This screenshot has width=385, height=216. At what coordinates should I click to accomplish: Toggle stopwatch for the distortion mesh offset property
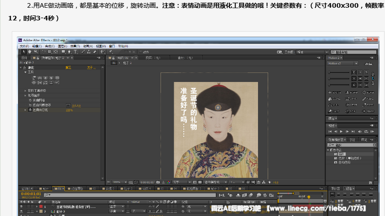point(30,105)
